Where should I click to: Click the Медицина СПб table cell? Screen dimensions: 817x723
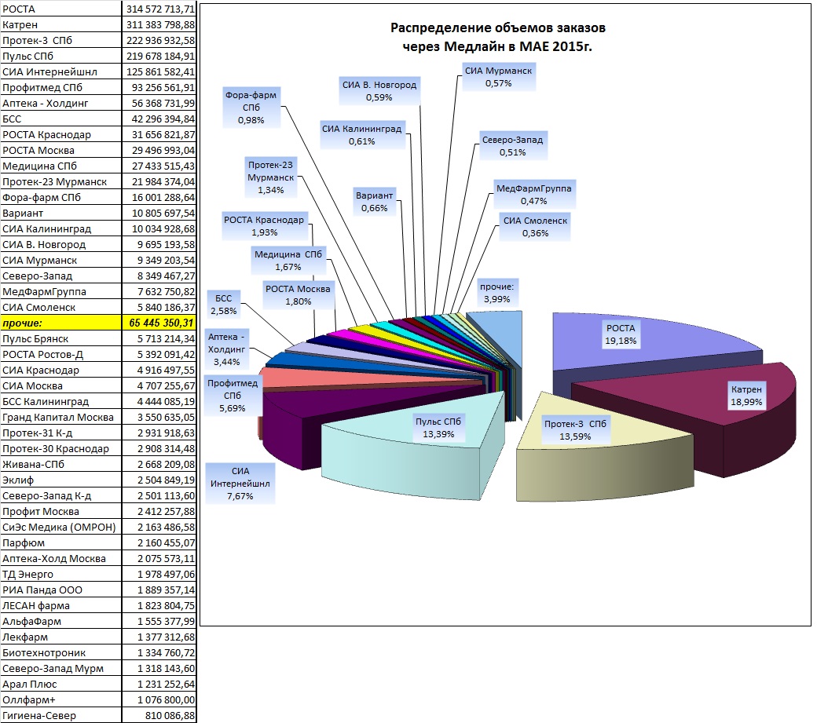pyautogui.click(x=61, y=166)
